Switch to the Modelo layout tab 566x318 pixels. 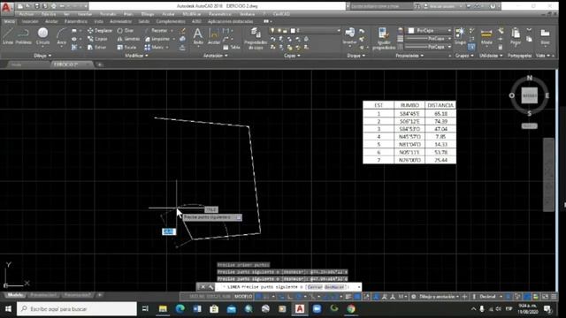15,295
